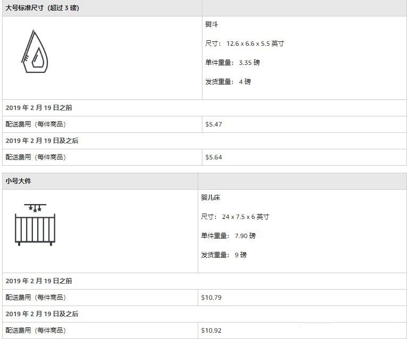This screenshot has width=407, height=339.
Task: Click 配送费用 label beside $10.92
Action: (36, 330)
